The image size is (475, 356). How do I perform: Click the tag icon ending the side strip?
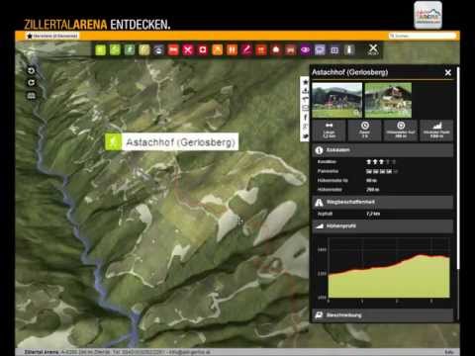point(305,136)
